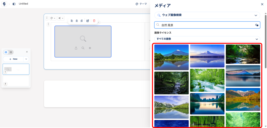Click the edit pencil icon in floating toolbar
Image resolution: width=267 pixels, height=128 pixels.
click(x=88, y=21)
